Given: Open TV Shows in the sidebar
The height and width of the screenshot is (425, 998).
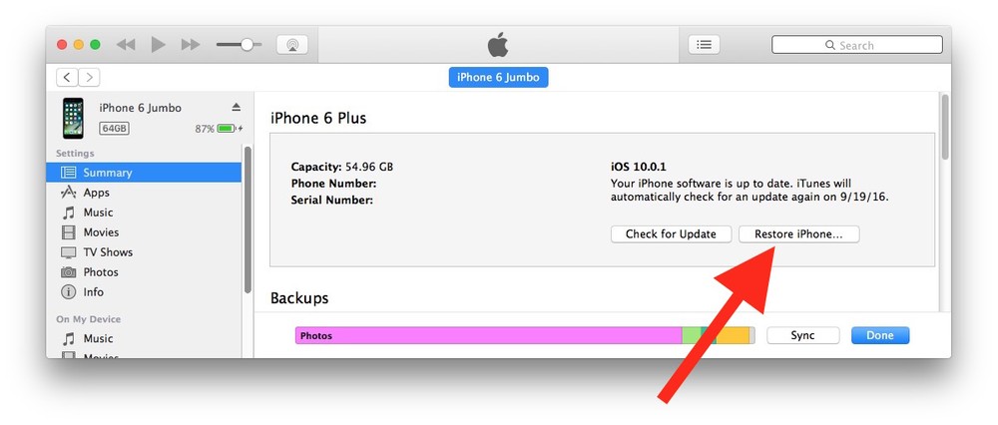Looking at the screenshot, I should [x=108, y=252].
